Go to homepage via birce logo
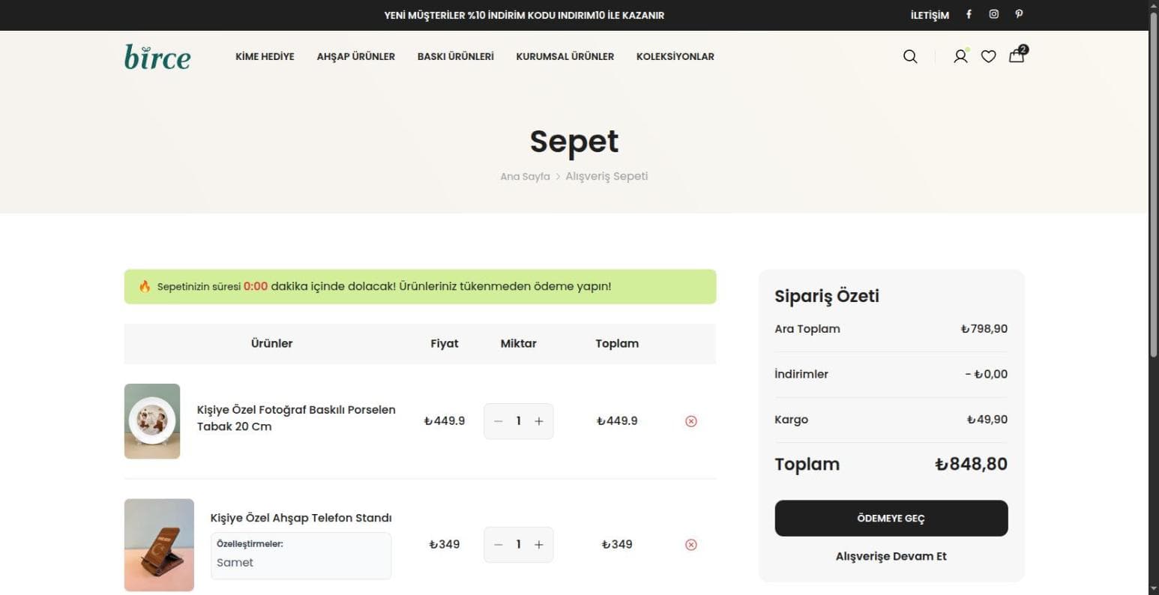 coord(157,57)
